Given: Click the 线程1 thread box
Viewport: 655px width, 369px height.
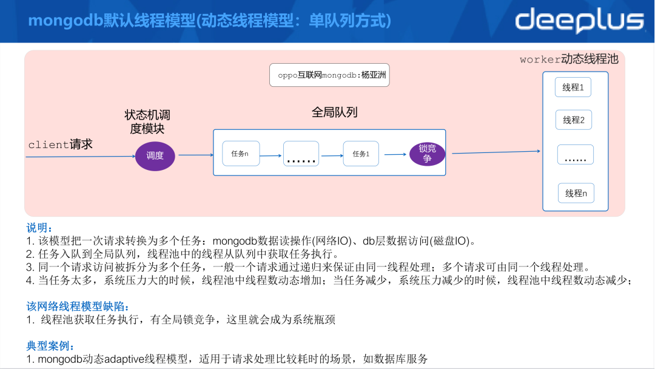Looking at the screenshot, I should tap(574, 87).
